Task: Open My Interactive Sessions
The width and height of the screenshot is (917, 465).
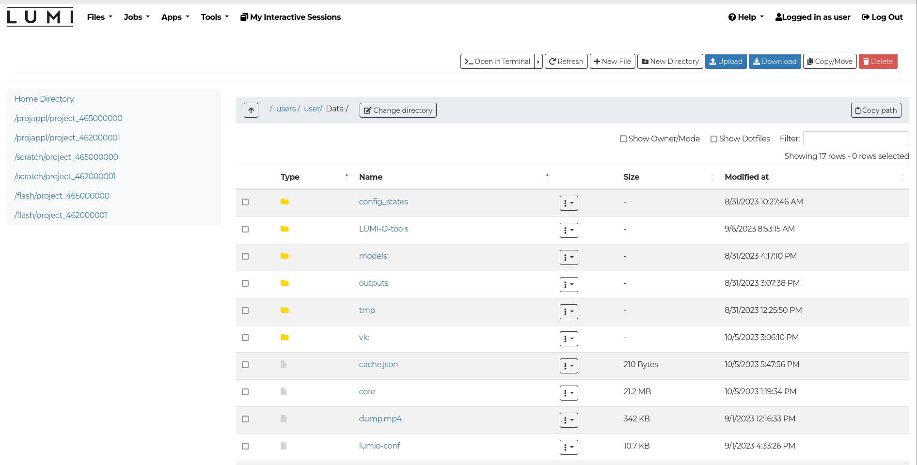Action: (290, 17)
